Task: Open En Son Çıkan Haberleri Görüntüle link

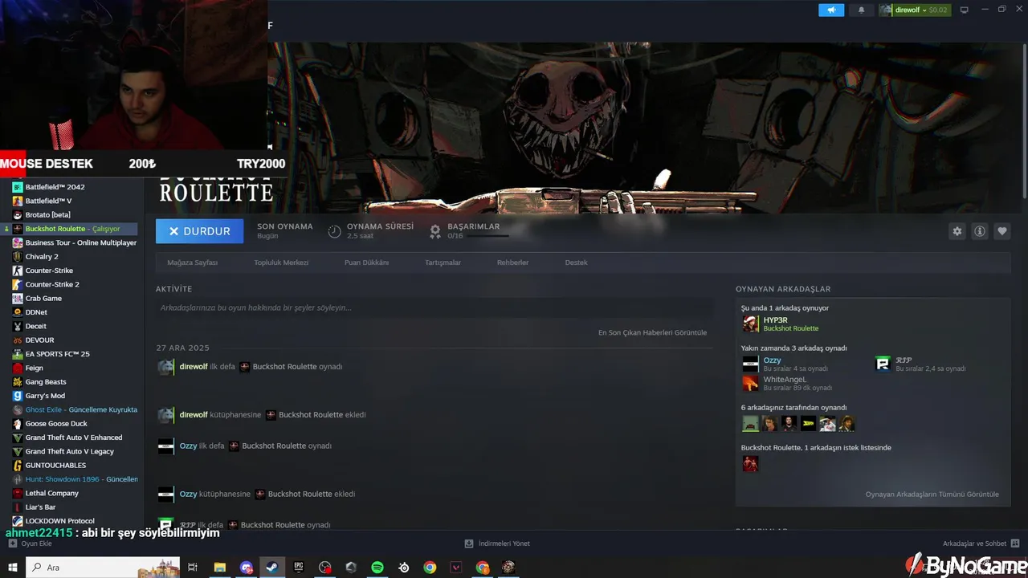Action: 652,332
